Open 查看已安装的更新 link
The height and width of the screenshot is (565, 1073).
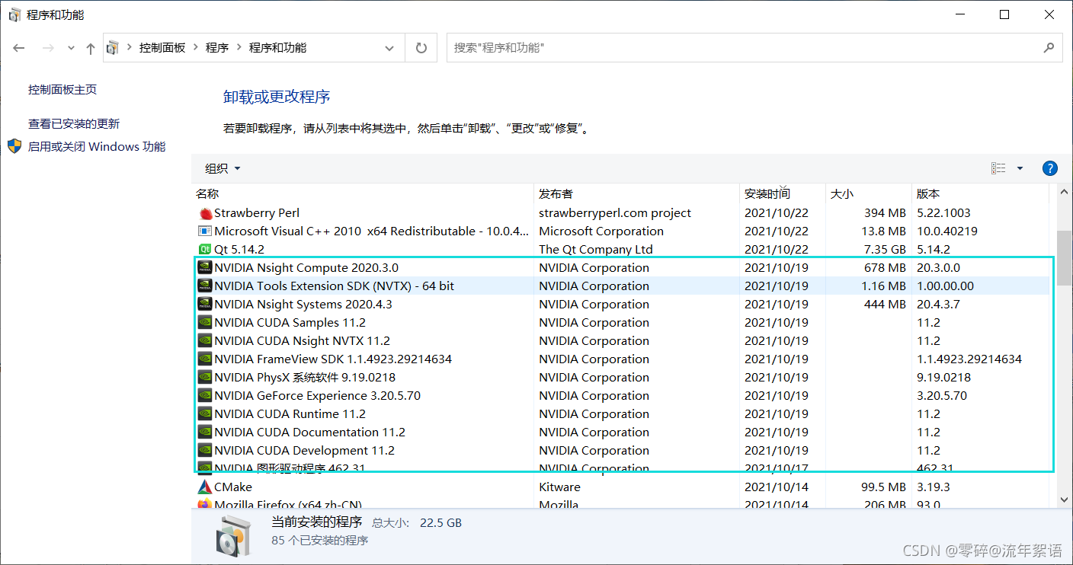[74, 124]
